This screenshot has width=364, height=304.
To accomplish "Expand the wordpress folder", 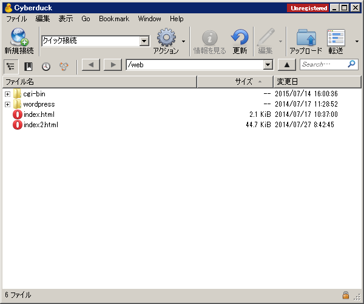I will coord(7,105).
